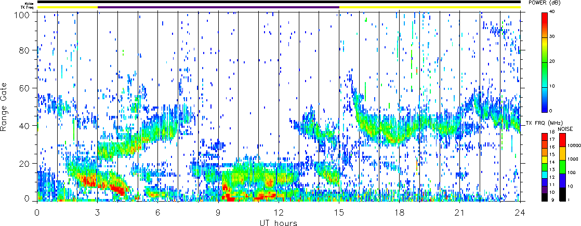Click the purple segment of TX Freq bar
Screen dimensions: 581x226
coord(218,7)
